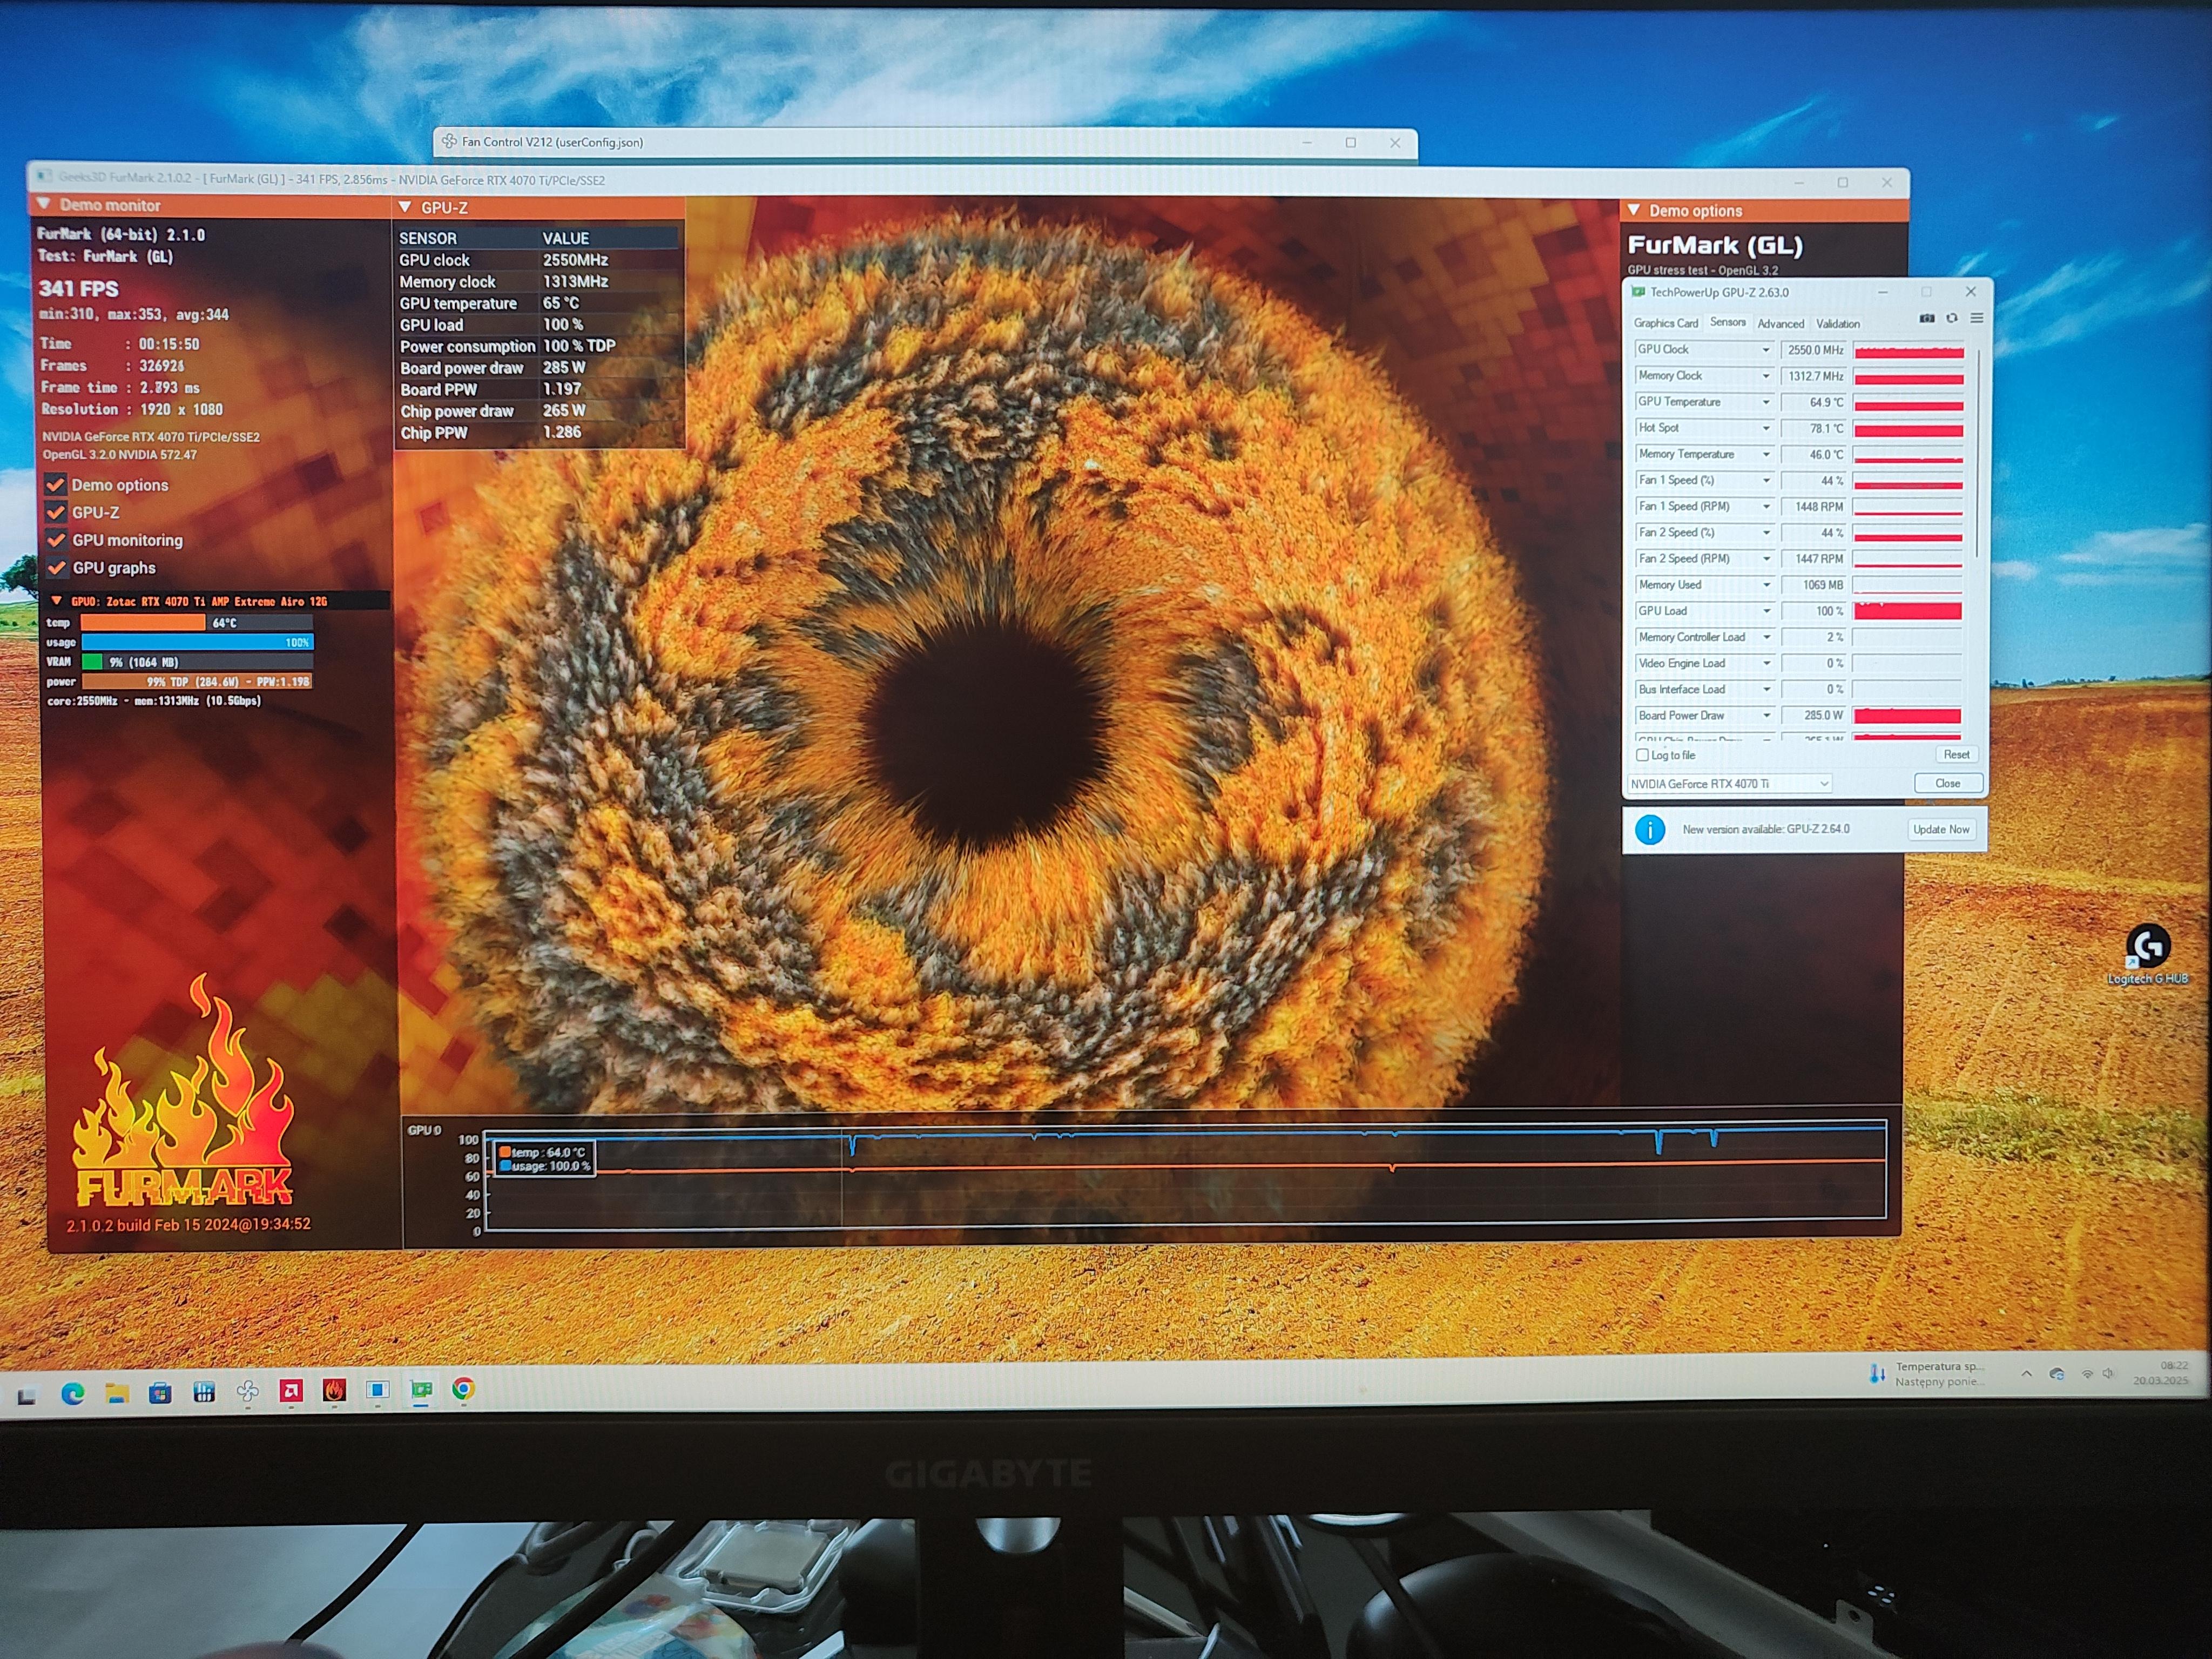Screen dimensions: 2212x1659
Task: Uncheck the GPU-Z checkbox in Demo monitor
Action: click(56, 512)
